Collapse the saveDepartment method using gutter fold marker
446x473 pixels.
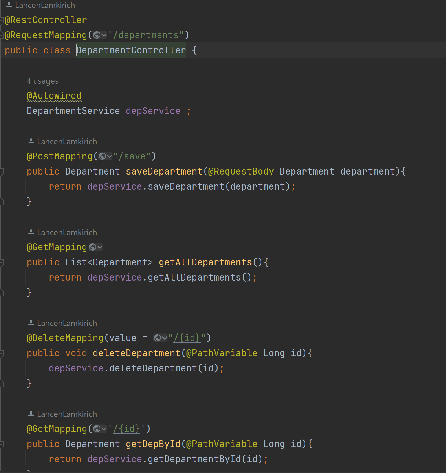(1, 172)
